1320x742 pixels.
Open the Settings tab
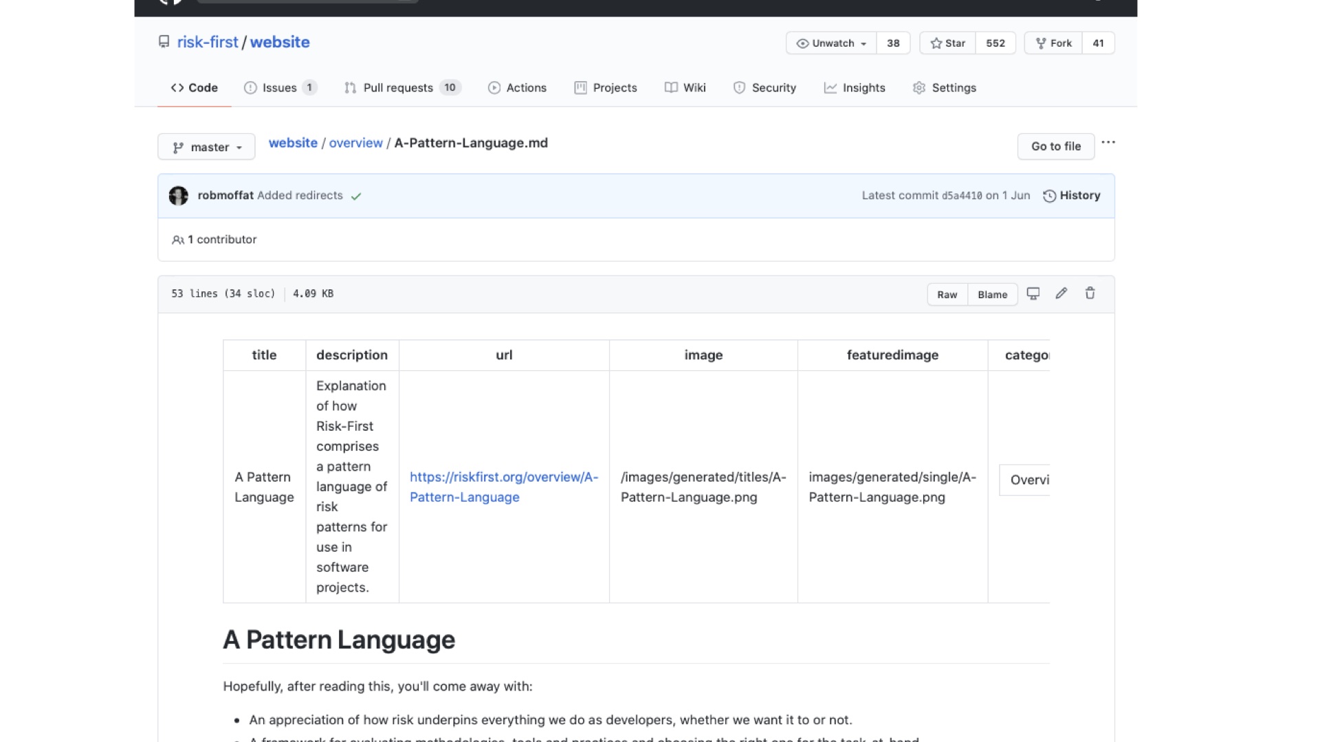(x=945, y=88)
